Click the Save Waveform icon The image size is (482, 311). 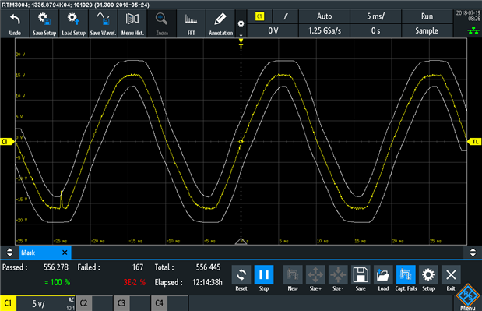tap(103, 23)
